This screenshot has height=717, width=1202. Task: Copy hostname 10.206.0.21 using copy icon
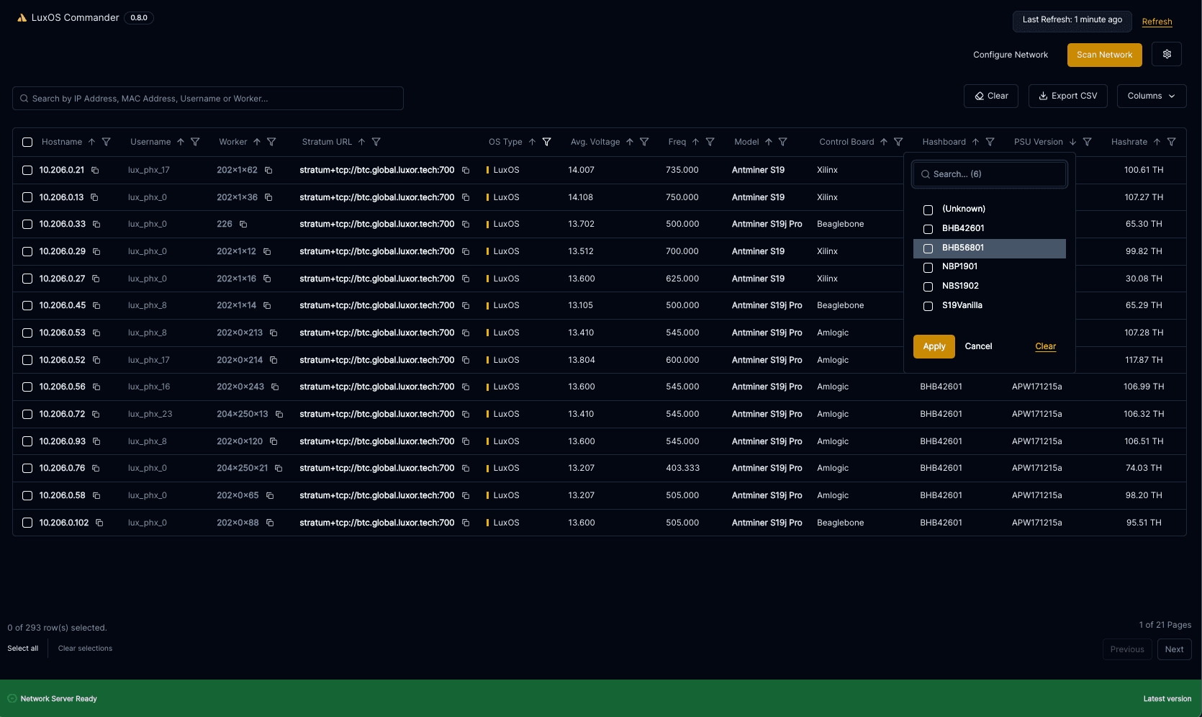(x=95, y=171)
